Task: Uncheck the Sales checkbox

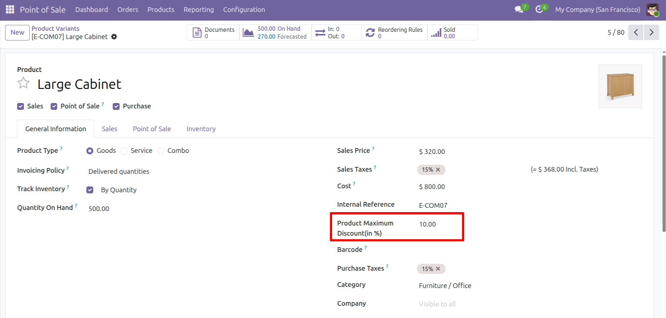Action: 21,106
